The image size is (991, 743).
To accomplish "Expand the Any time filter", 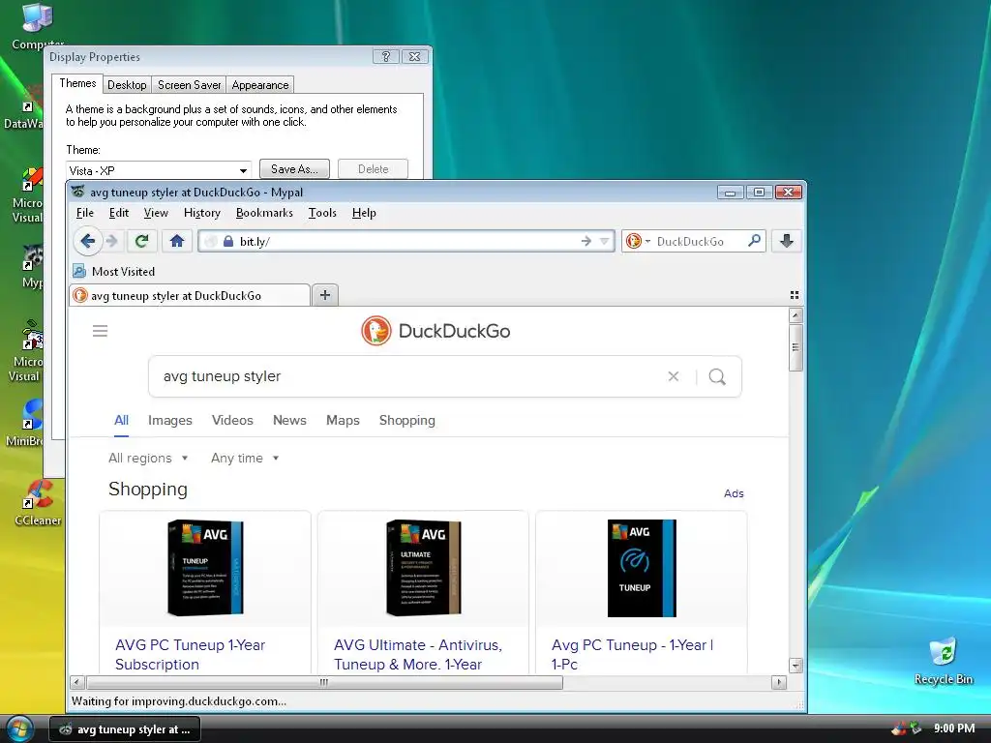I will click(245, 458).
